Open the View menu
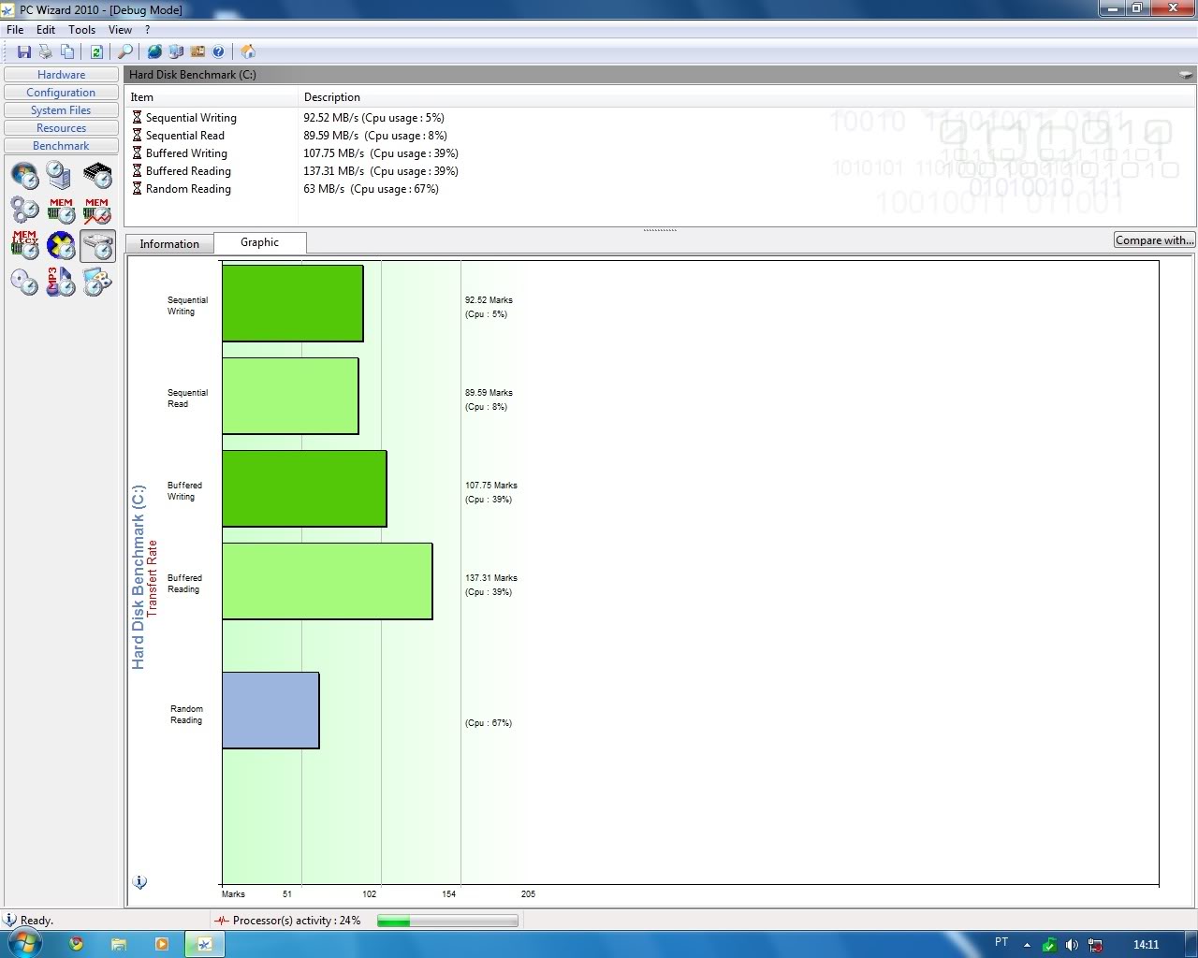Screen dimensions: 1198x958 (120, 29)
